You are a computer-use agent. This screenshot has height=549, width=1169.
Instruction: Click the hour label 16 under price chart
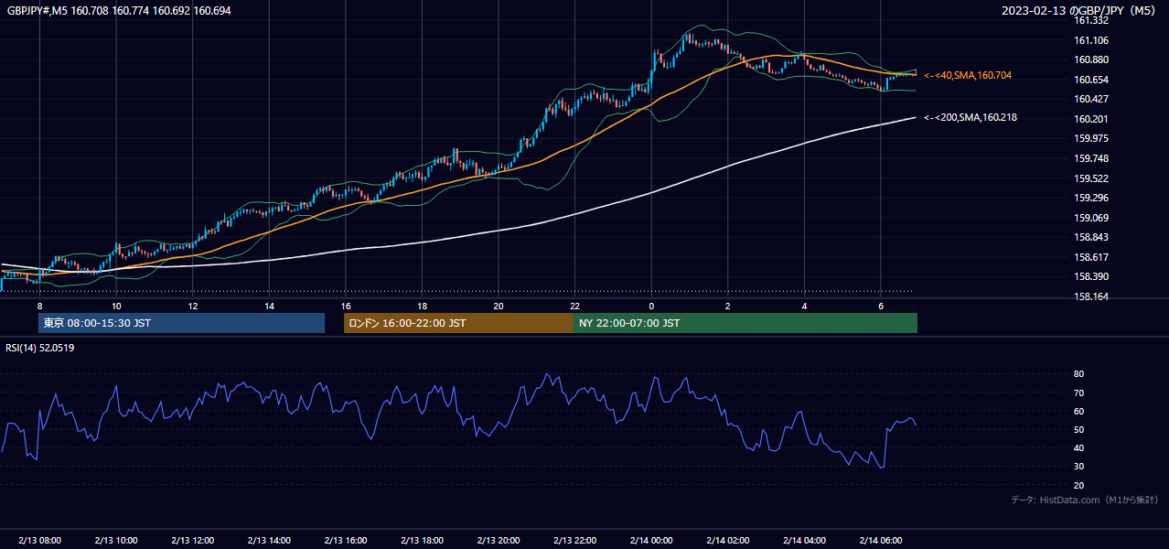(346, 306)
